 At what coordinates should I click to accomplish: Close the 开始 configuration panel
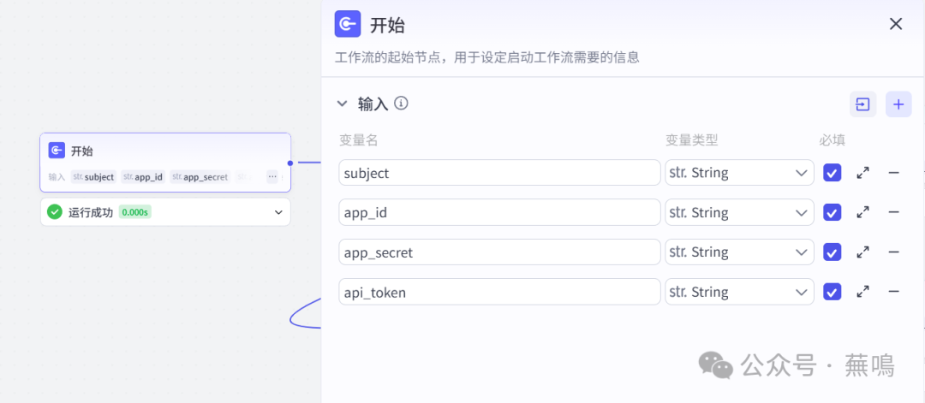coord(896,24)
